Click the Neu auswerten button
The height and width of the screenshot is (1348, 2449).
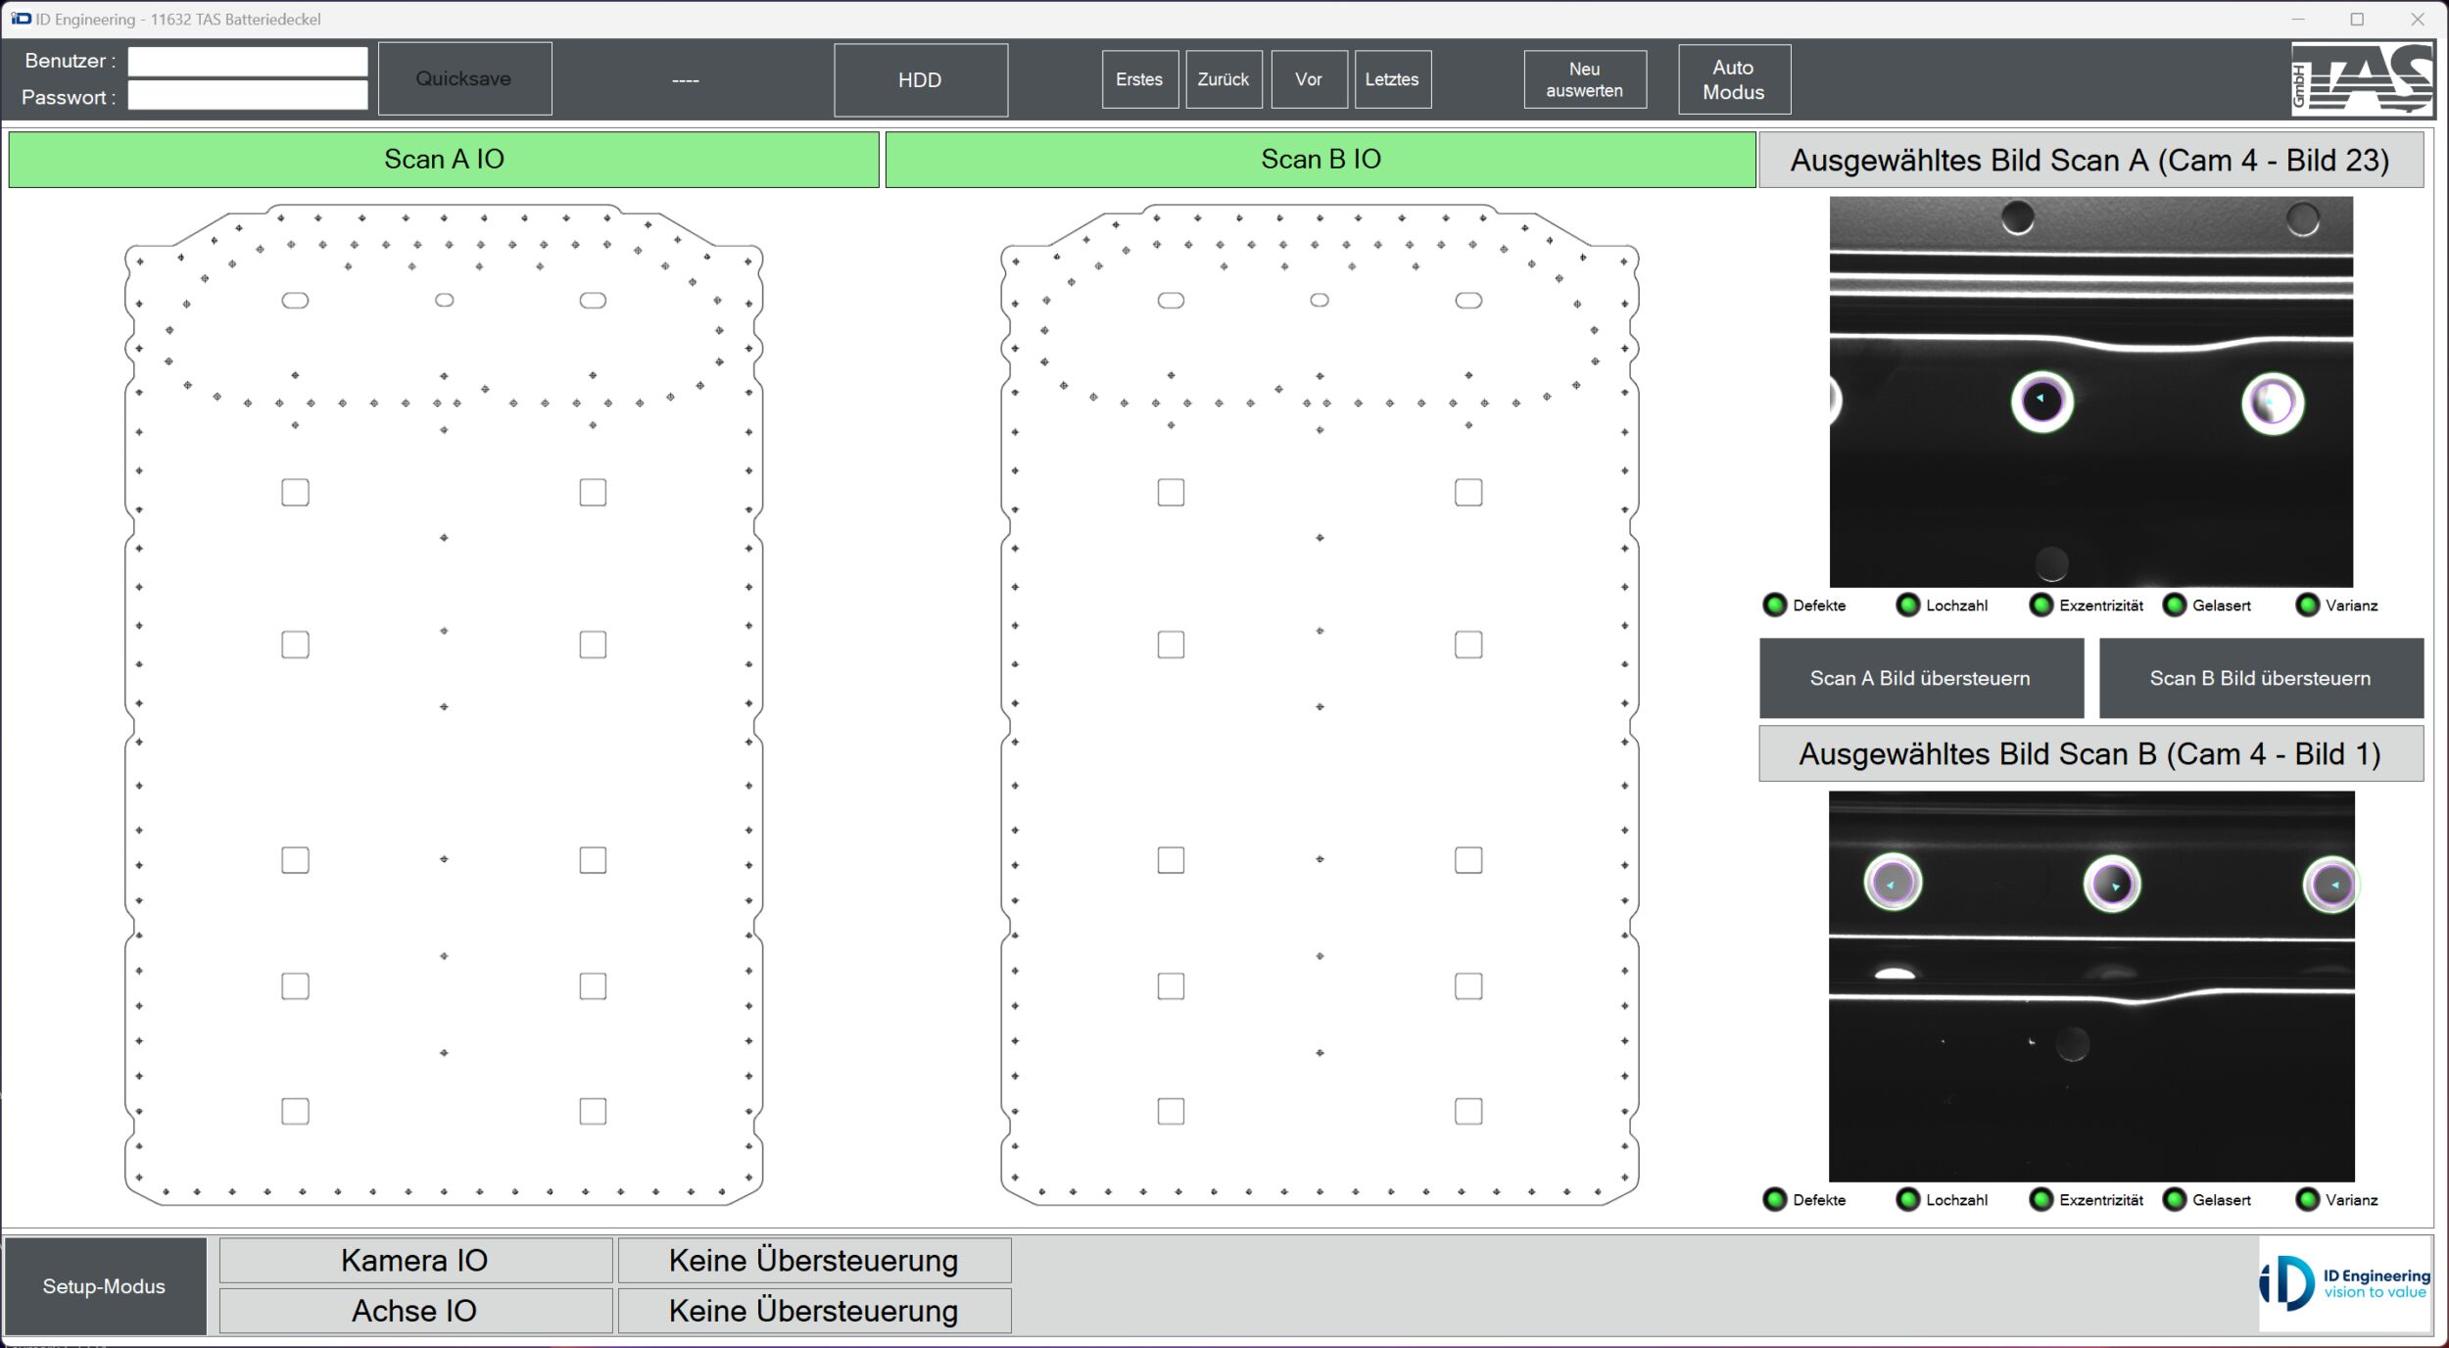click(x=1584, y=79)
